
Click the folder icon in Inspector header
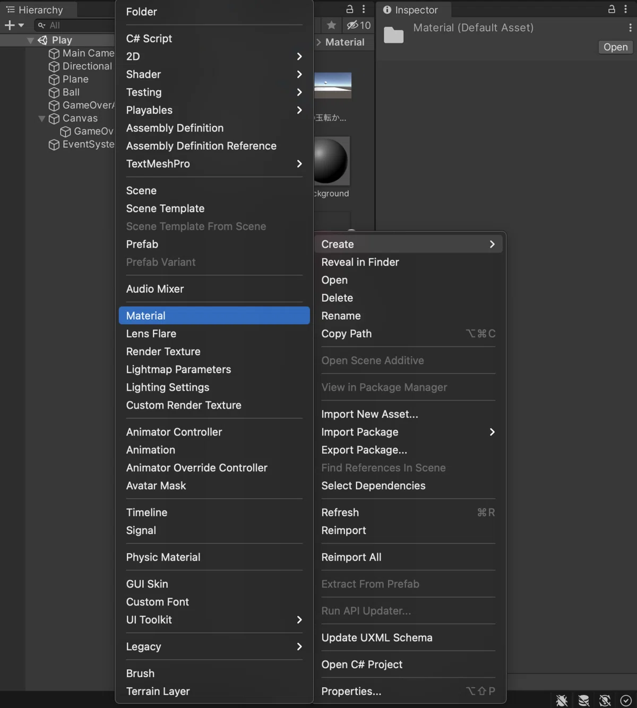click(x=394, y=35)
